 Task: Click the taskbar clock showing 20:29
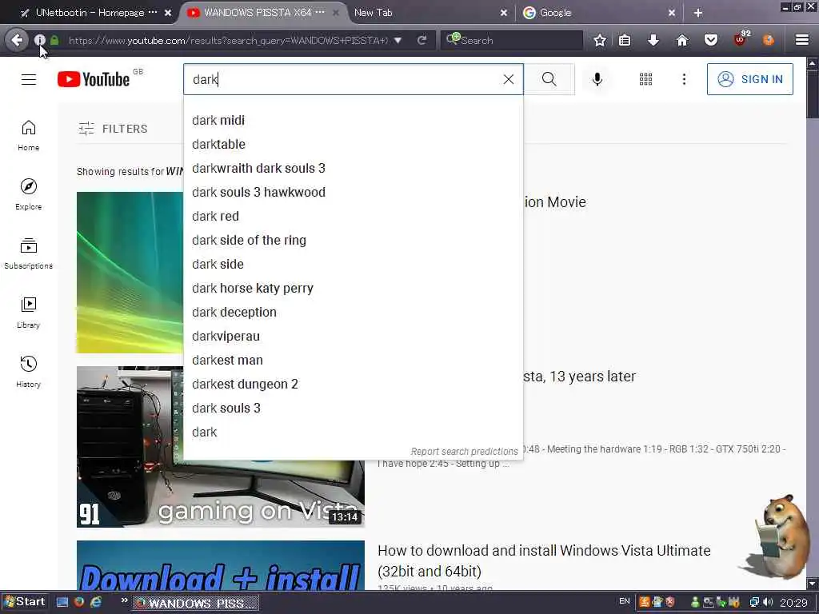point(793,603)
